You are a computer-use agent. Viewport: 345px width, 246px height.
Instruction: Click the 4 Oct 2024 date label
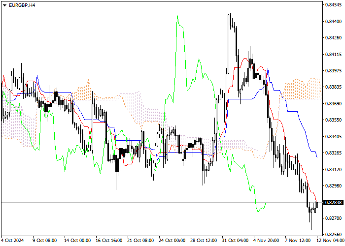point(12,241)
